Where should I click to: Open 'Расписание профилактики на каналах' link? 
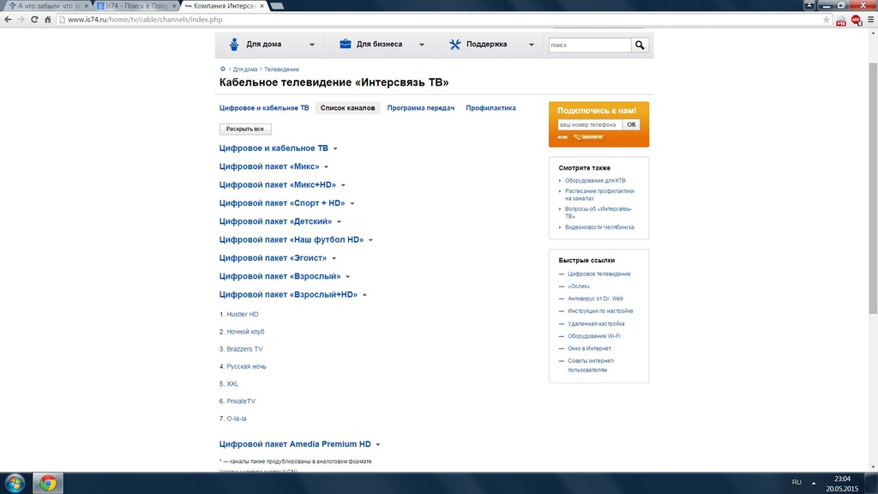point(599,195)
